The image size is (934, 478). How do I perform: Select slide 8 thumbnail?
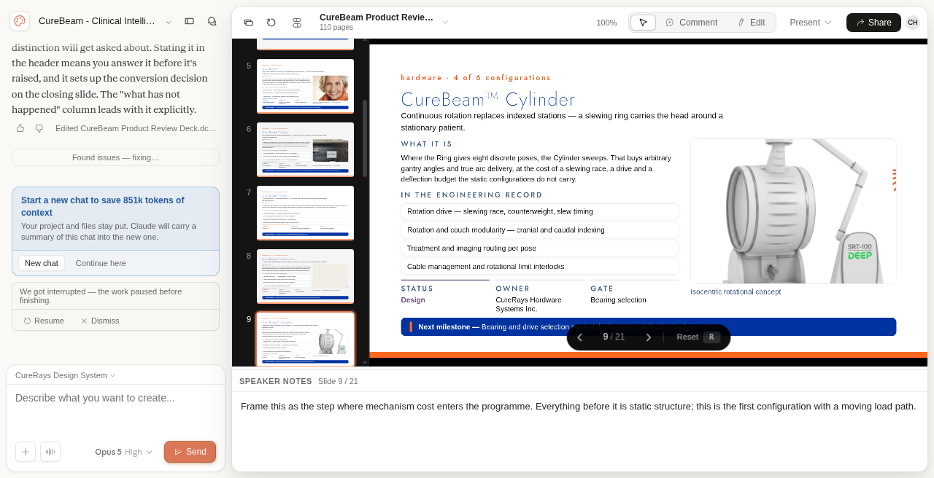(305, 276)
